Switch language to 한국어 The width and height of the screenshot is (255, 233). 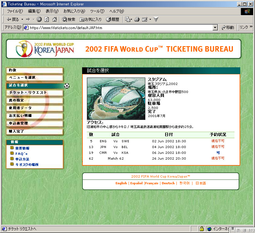(184, 183)
